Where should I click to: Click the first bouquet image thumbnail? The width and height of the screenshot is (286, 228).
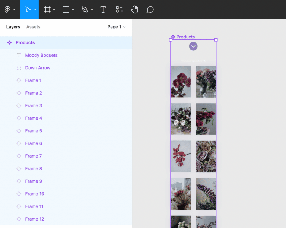pyautogui.click(x=181, y=82)
